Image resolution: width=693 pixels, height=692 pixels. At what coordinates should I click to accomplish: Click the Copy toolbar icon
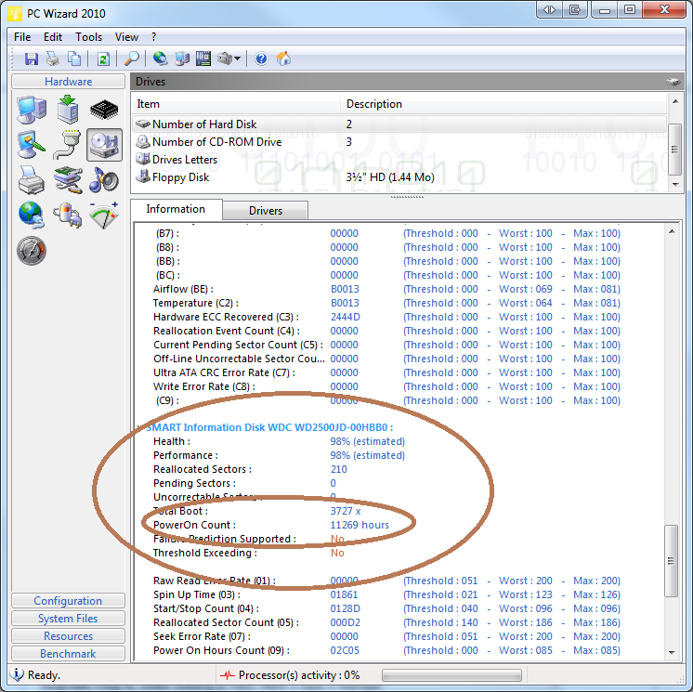tap(73, 59)
